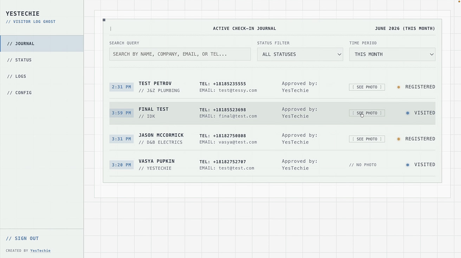Click the name VASYA PUPKIN
The image size is (461, 258).
click(x=156, y=161)
